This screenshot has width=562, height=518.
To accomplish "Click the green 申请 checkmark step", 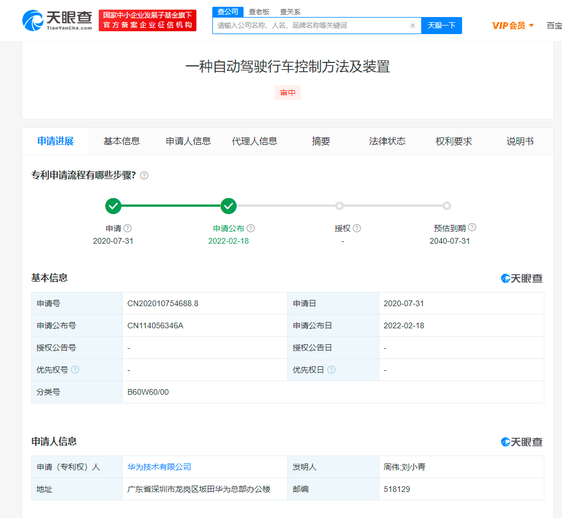I will tap(113, 206).
